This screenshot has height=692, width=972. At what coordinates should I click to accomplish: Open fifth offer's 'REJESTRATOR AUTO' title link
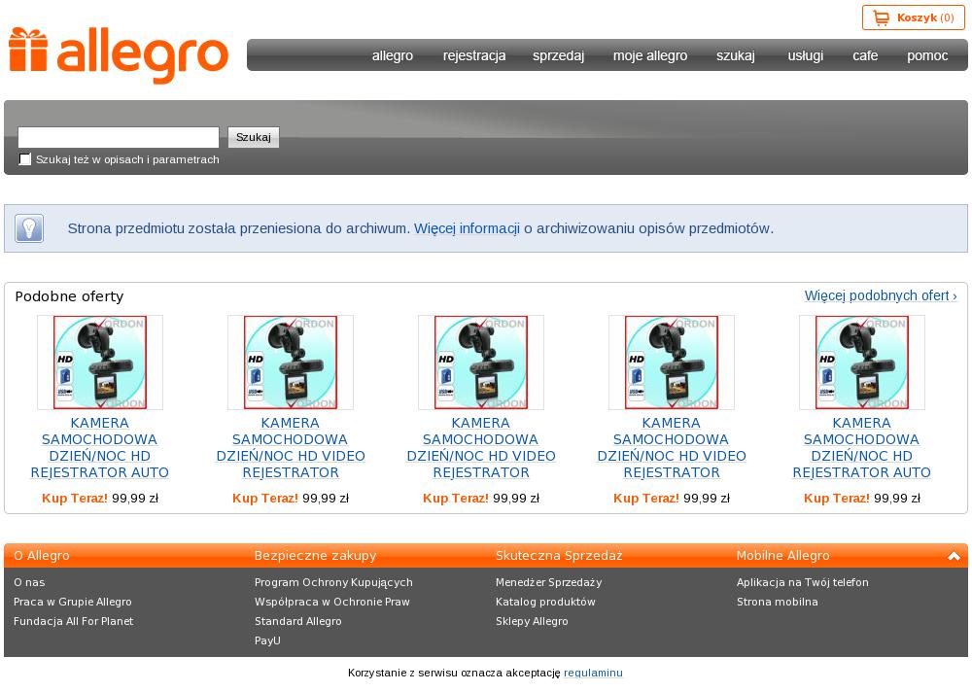coord(861,448)
